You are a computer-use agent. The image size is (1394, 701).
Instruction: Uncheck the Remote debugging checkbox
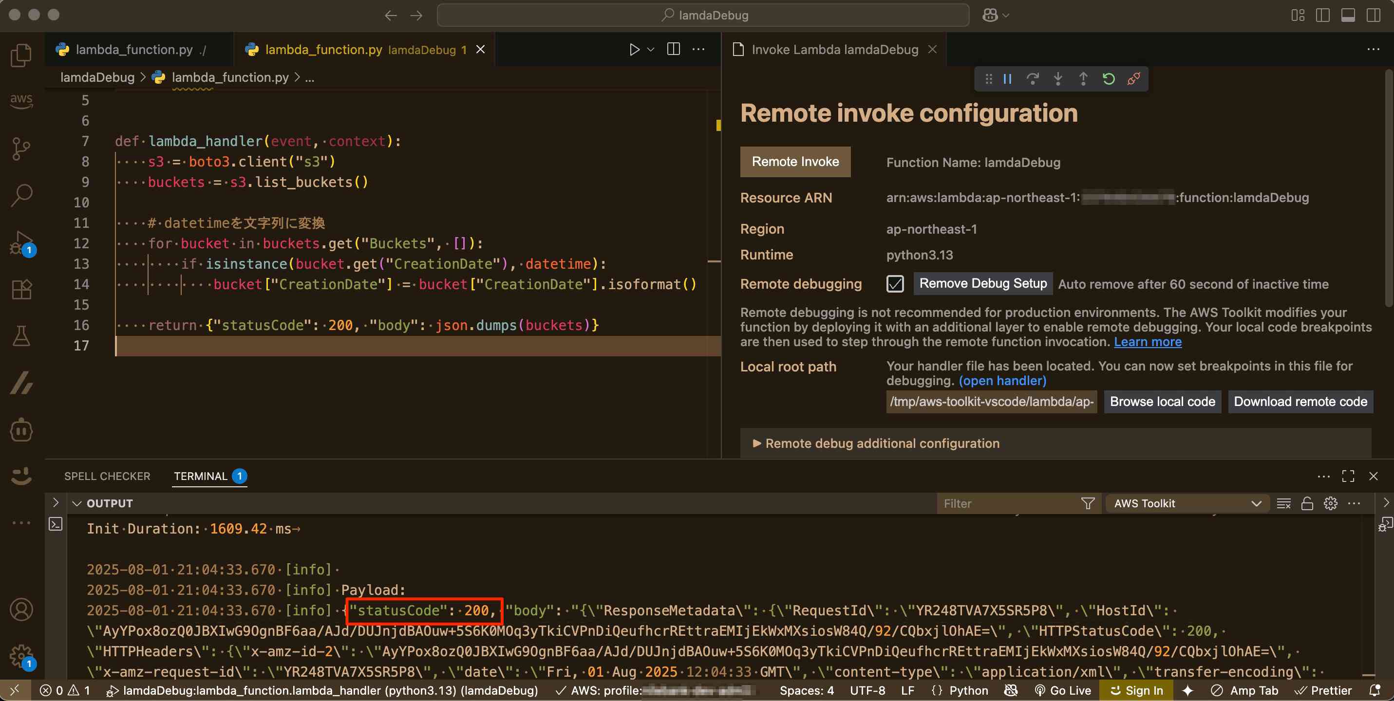895,283
